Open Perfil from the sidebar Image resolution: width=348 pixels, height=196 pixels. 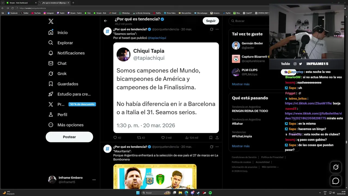pos(58,115)
